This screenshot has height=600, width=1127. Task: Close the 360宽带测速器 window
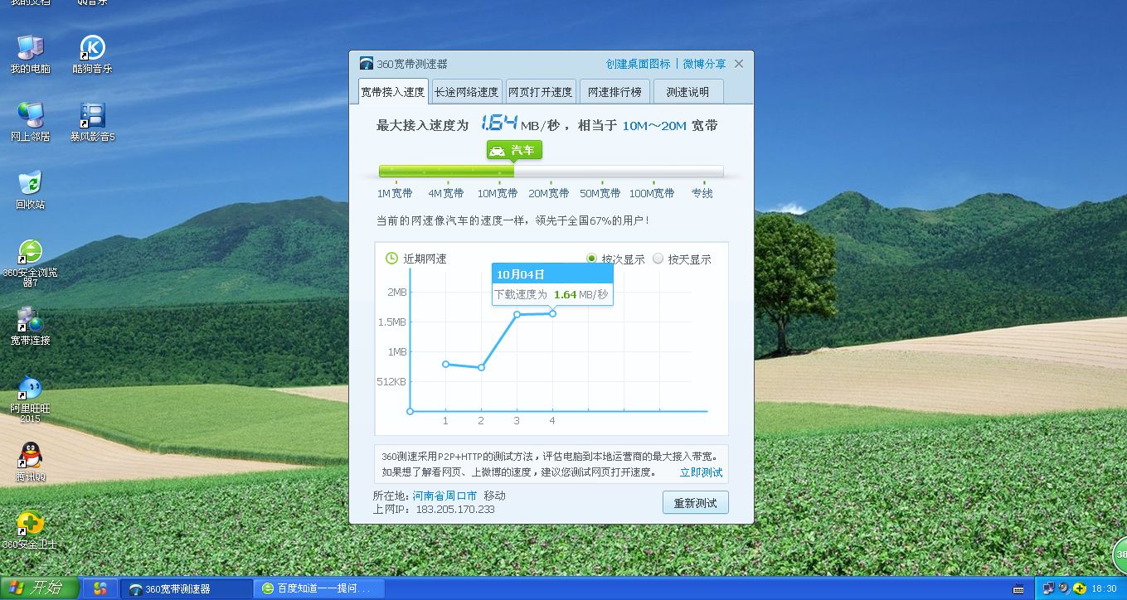click(x=739, y=64)
